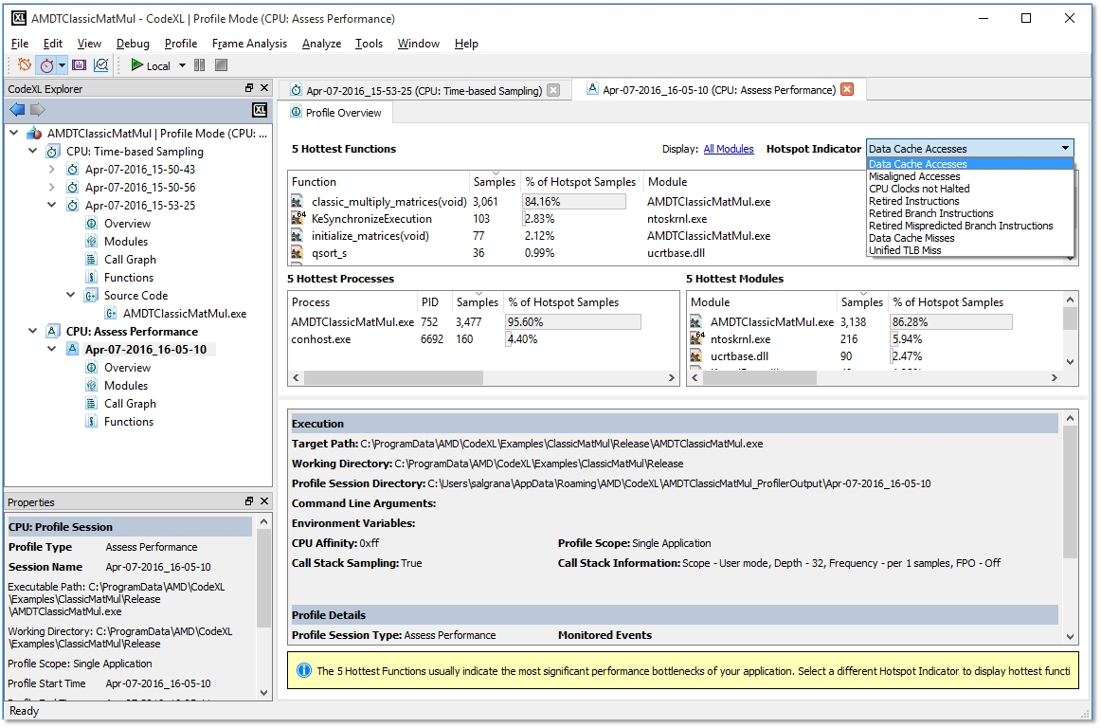Collapse the CPU: Assess Performance node
This screenshot has width=1101, height=728.
tap(33, 331)
